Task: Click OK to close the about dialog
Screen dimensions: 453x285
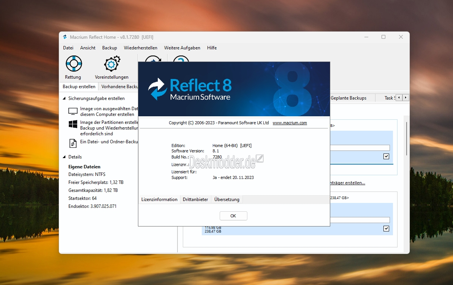Action: tap(233, 216)
